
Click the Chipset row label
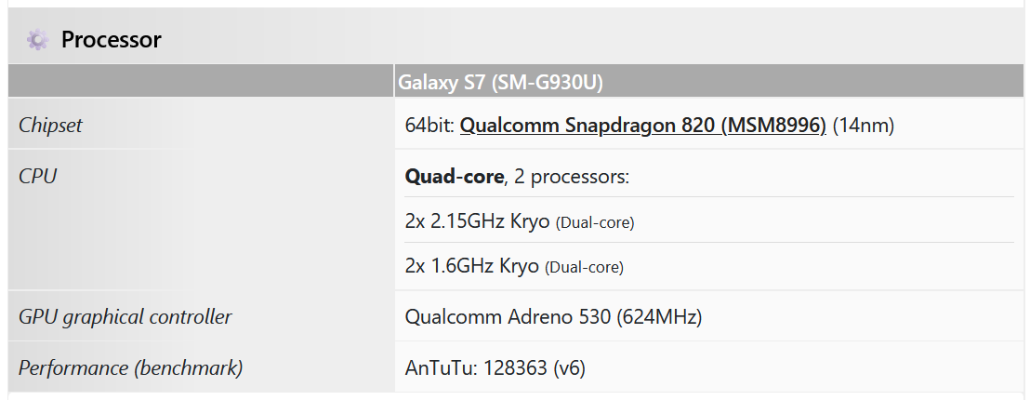[50, 126]
